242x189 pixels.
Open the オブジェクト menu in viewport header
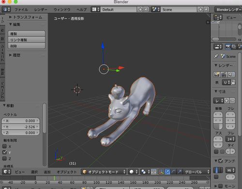(66, 172)
